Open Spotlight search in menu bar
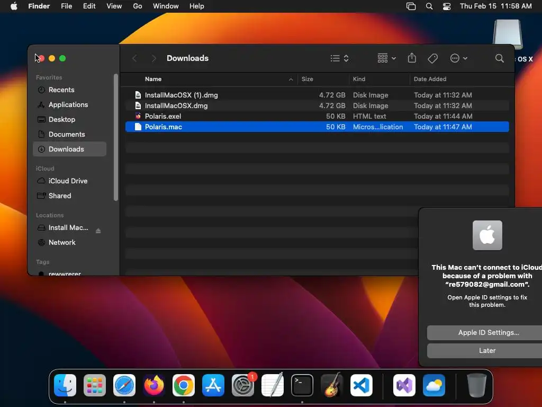 click(429, 6)
